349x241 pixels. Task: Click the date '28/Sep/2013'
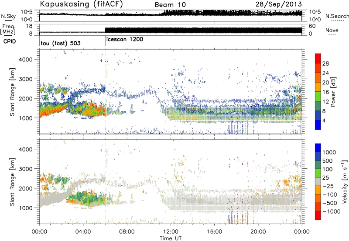click(279, 4)
